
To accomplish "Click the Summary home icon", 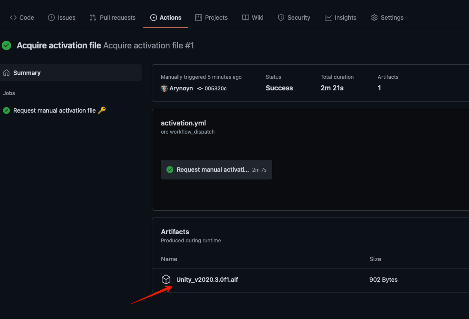I will (6, 73).
